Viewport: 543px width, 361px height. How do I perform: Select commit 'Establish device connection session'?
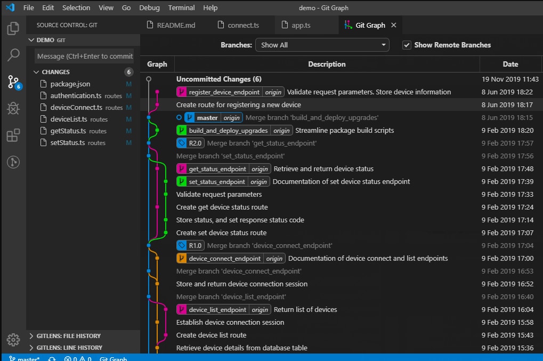tap(341, 323)
